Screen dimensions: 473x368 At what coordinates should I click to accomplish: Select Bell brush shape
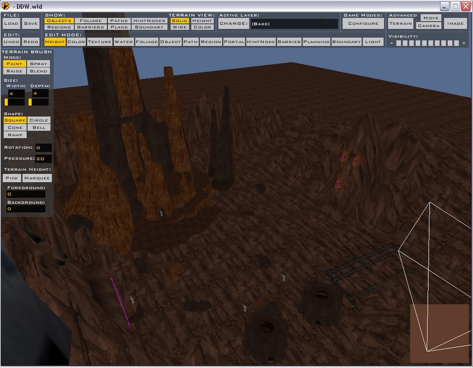(x=39, y=127)
